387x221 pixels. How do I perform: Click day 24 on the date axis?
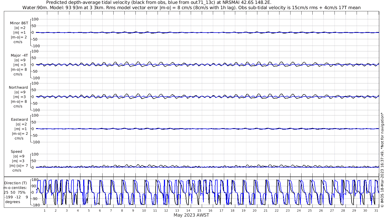pos(299,211)
